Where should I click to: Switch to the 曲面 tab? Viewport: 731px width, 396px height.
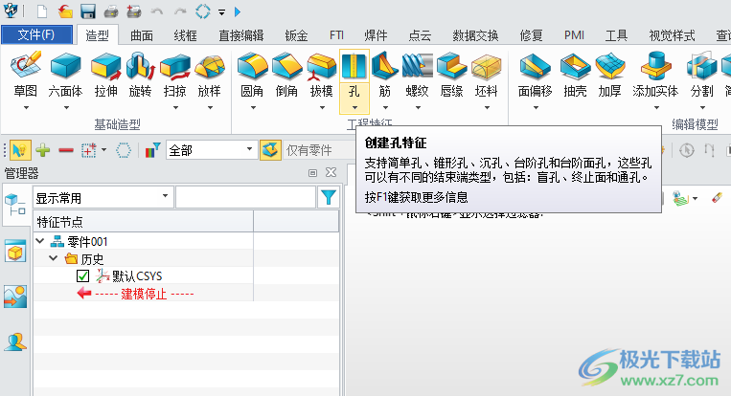[142, 35]
